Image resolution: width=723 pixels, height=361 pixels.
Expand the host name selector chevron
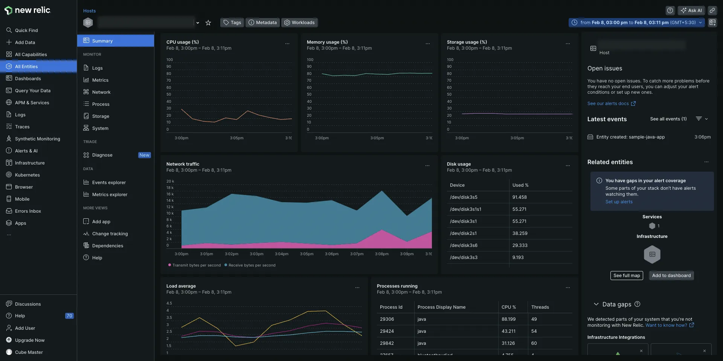tap(198, 23)
